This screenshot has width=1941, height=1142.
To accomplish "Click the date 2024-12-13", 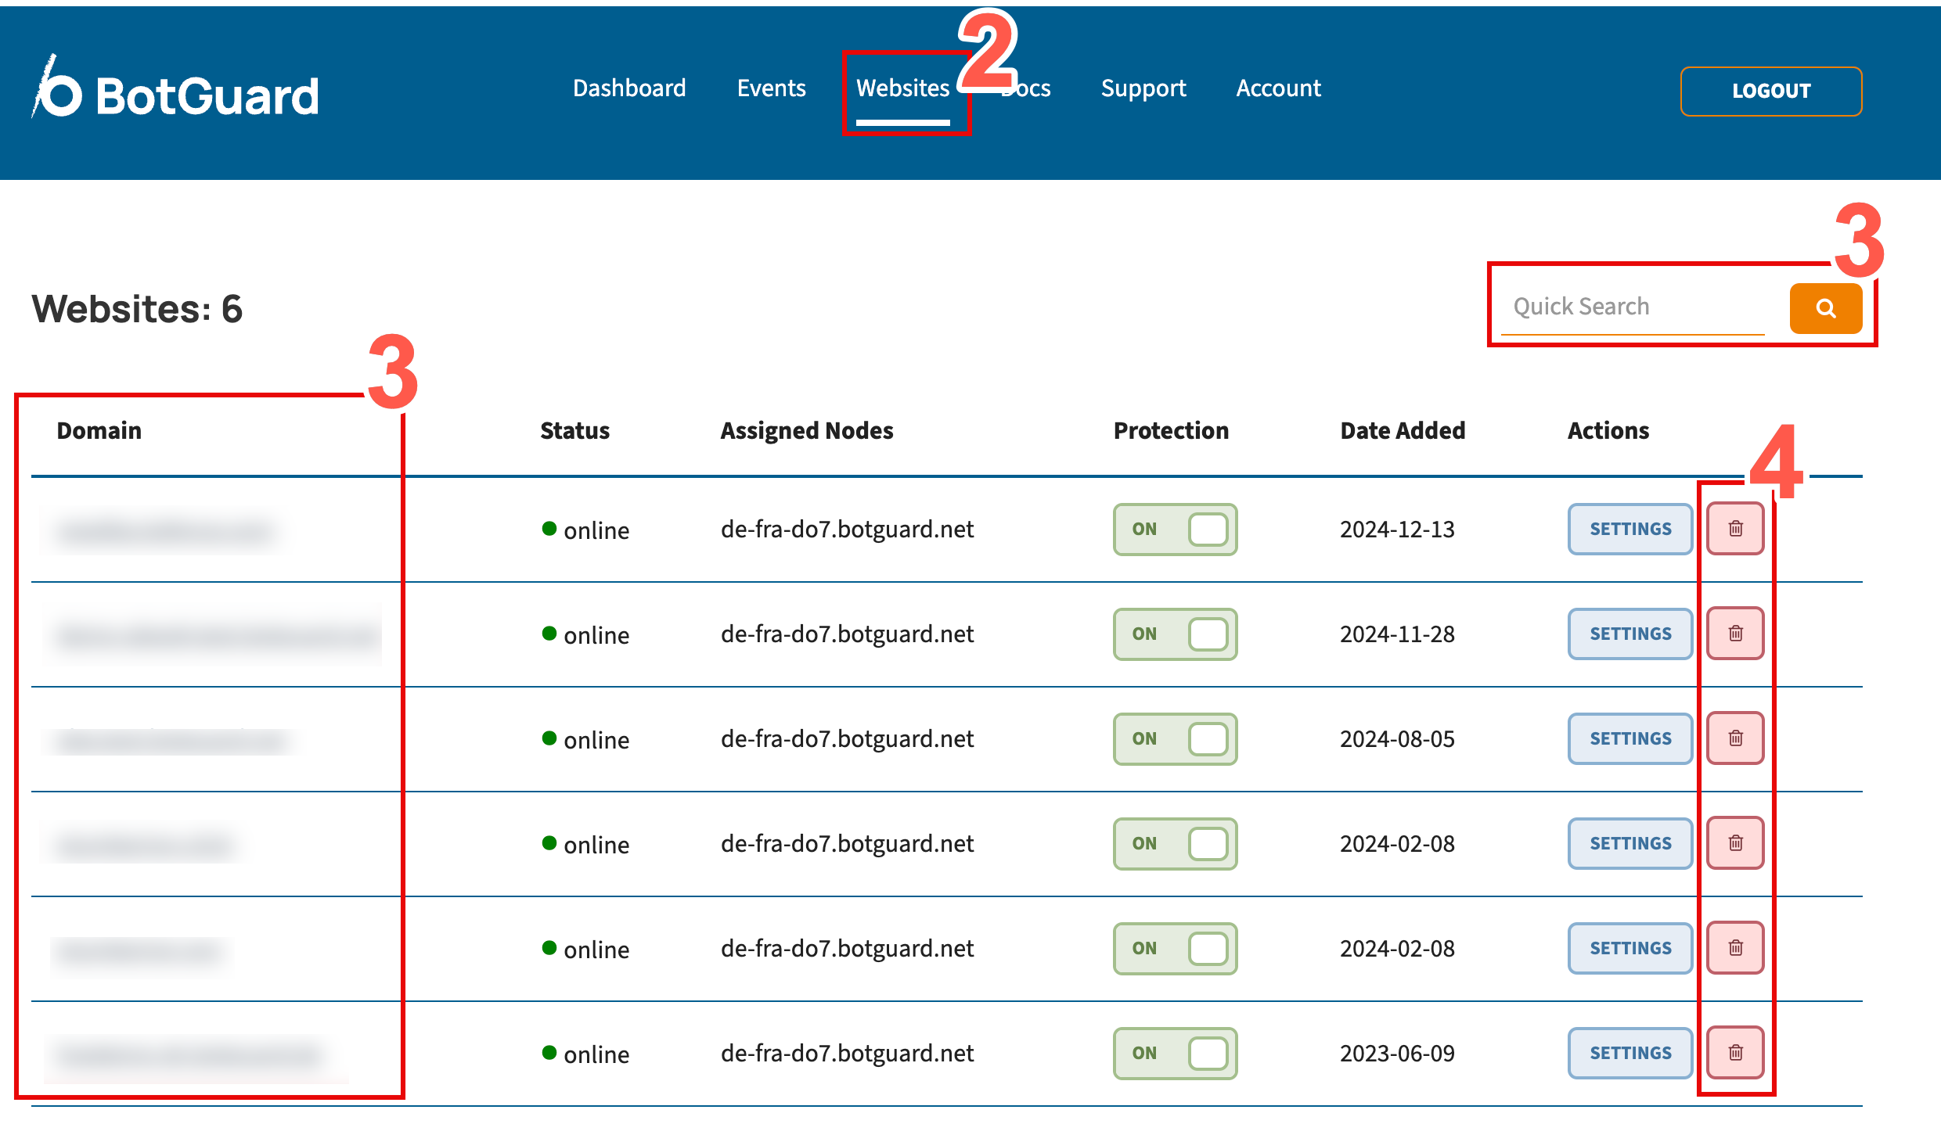I will point(1397,530).
